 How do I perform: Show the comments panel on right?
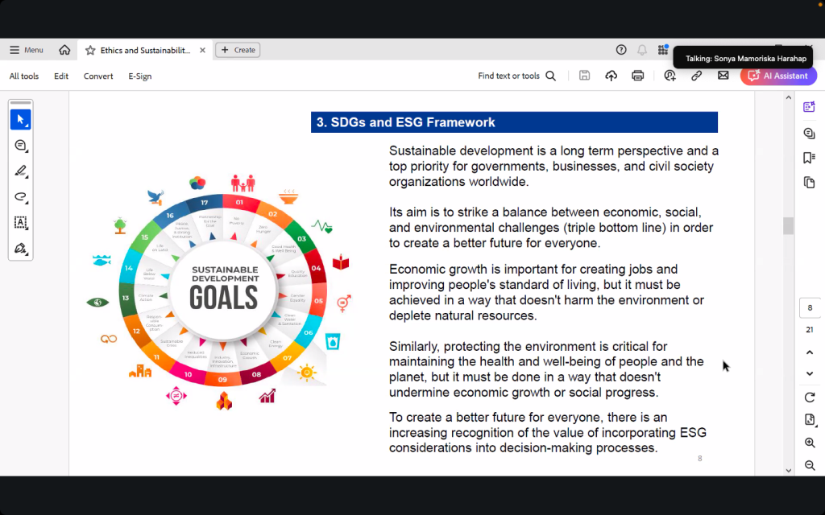point(809,133)
